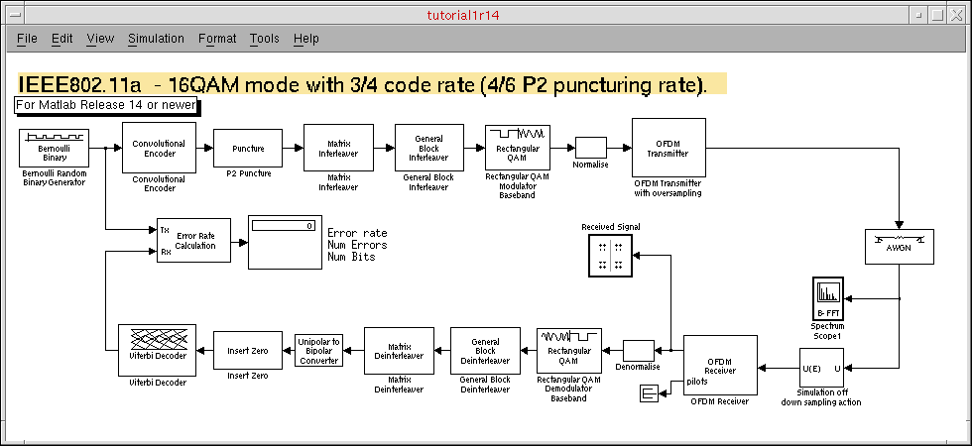The width and height of the screenshot is (972, 446).
Task: Select the Insert Zero block
Action: 247,351
